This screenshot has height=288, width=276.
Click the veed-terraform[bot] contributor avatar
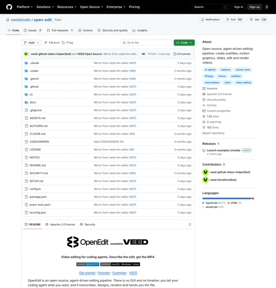[x=205, y=180]
